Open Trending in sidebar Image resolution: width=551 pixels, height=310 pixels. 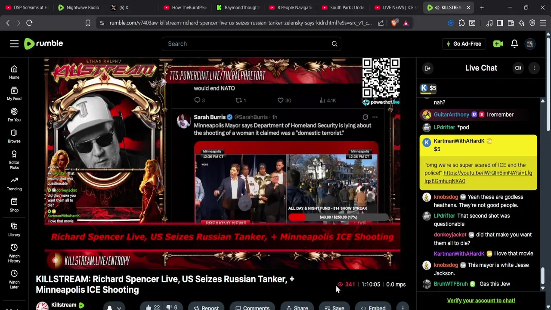14,184
